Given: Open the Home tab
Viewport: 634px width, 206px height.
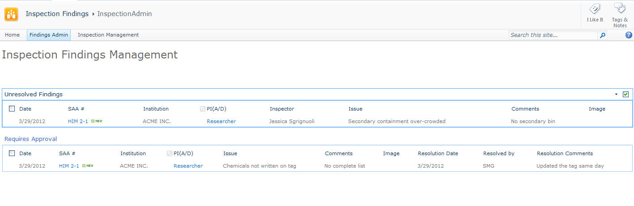Looking at the screenshot, I should pos(12,35).
